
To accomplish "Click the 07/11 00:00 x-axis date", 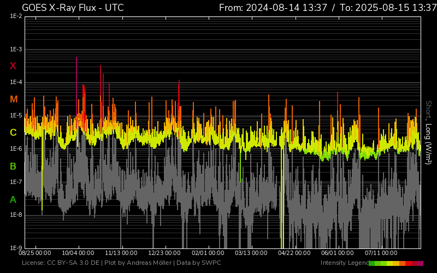I will tap(381, 253).
